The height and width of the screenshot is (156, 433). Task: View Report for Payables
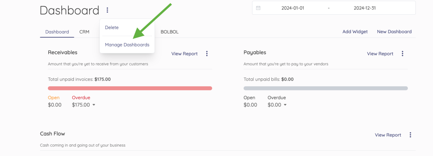[x=380, y=54]
